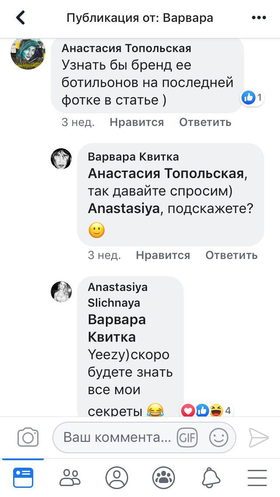
Task: Open the emoji smiley picker
Action: [219, 437]
